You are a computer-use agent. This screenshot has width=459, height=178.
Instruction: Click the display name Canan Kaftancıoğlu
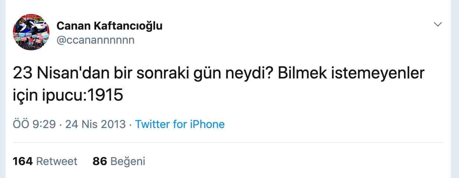(x=109, y=26)
